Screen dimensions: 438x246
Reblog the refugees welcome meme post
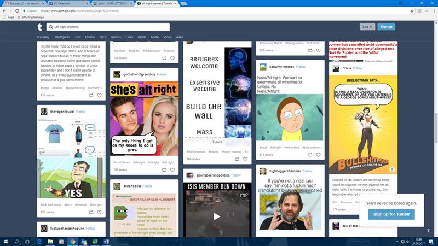237,159
